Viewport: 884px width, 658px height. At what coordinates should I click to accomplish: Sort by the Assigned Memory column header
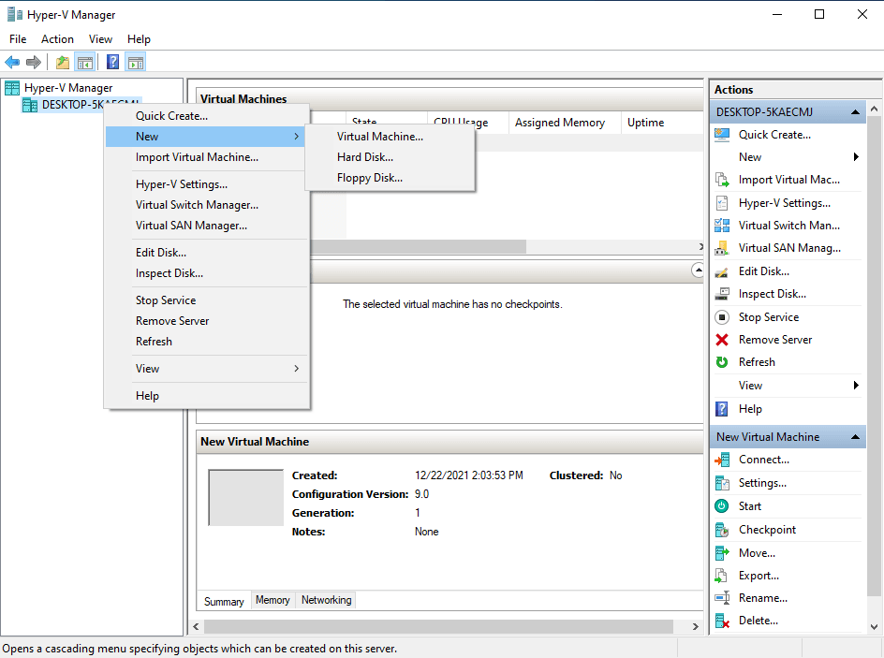coord(565,123)
